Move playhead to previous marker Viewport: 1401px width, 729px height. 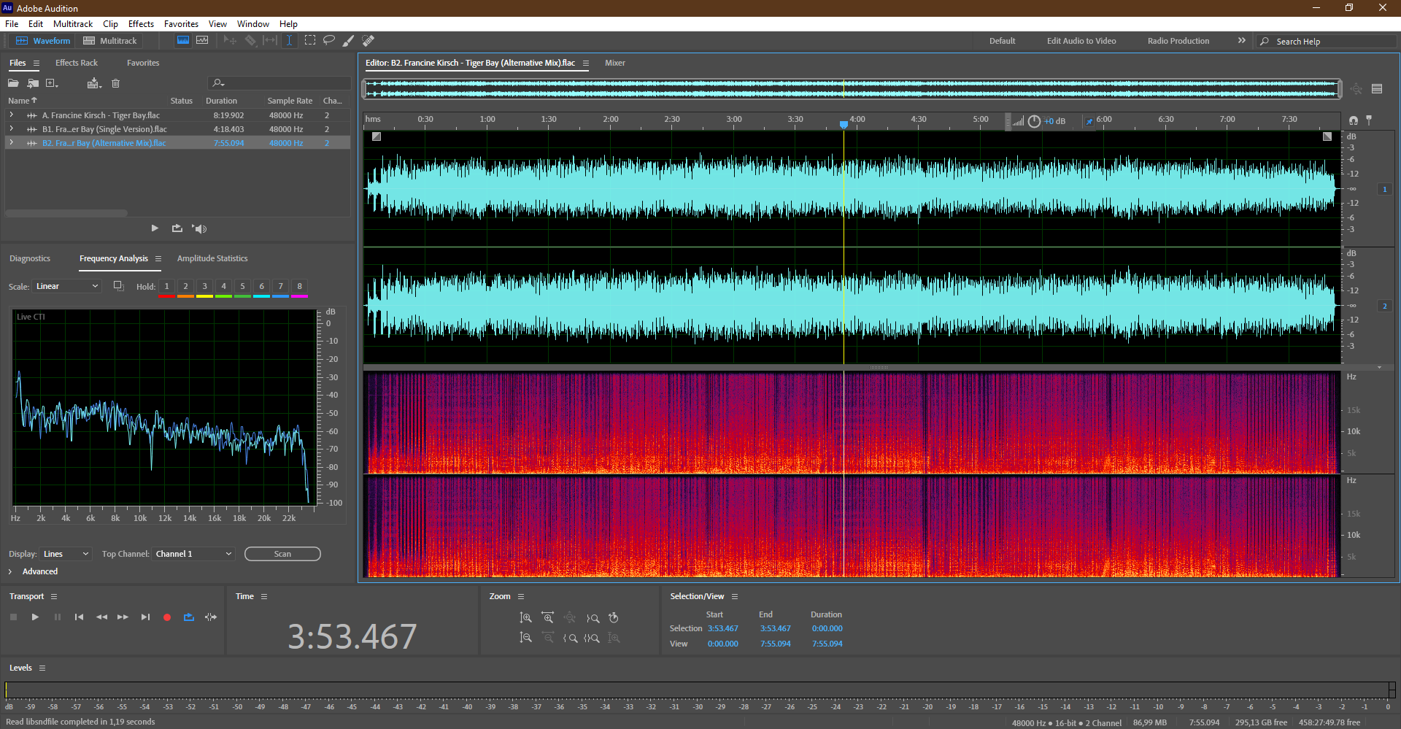tap(79, 617)
